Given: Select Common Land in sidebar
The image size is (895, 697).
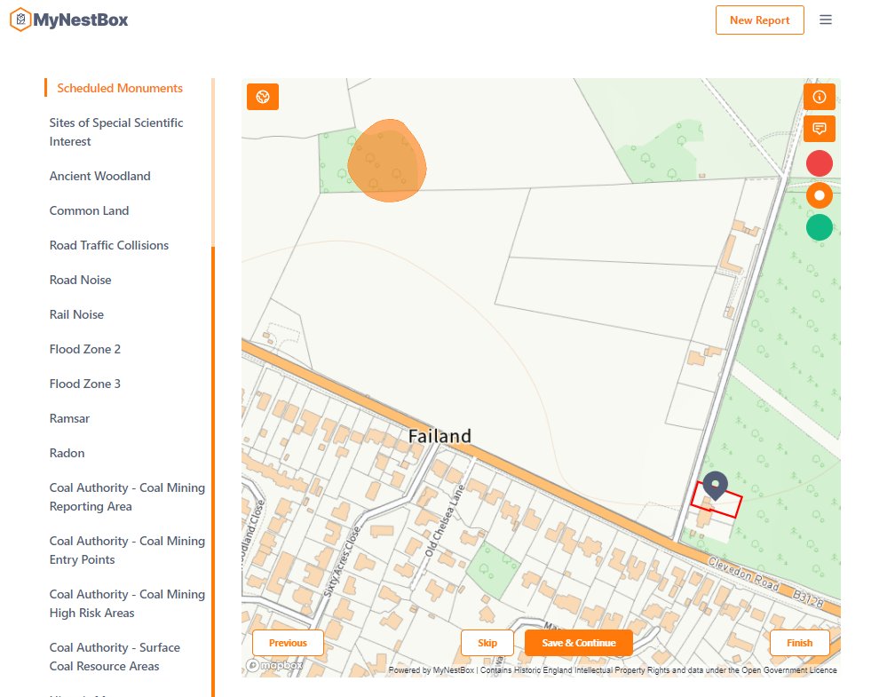Looking at the screenshot, I should tap(89, 210).
